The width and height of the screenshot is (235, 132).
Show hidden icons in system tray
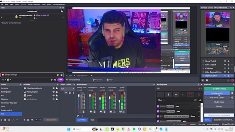(203, 129)
